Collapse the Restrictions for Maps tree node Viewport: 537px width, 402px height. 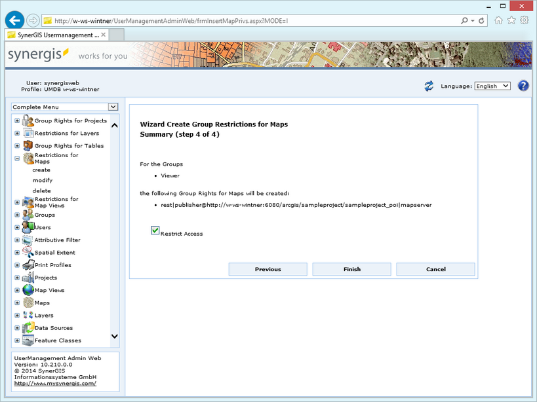click(16, 158)
